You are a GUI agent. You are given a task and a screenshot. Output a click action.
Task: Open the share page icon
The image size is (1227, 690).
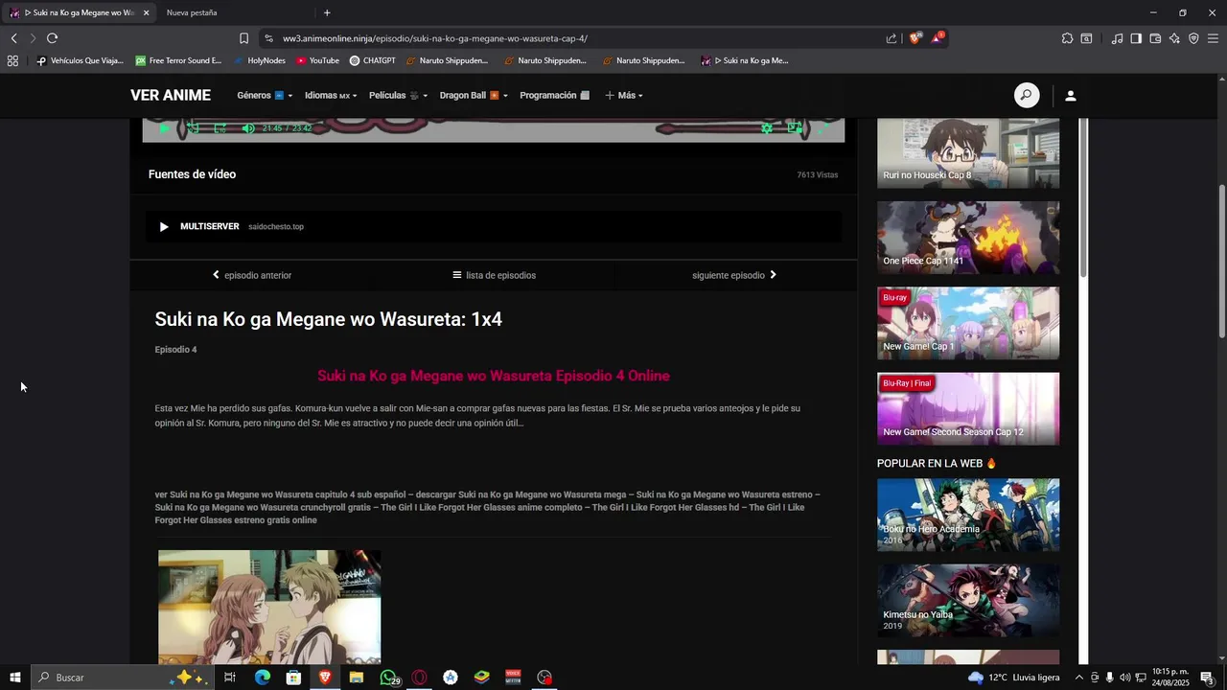coord(891,38)
